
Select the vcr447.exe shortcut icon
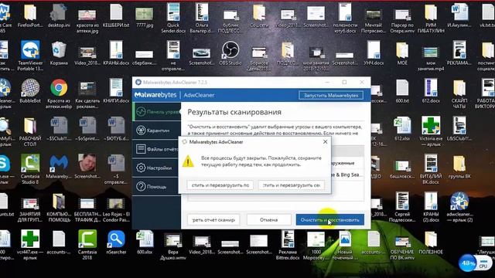(x=30, y=246)
